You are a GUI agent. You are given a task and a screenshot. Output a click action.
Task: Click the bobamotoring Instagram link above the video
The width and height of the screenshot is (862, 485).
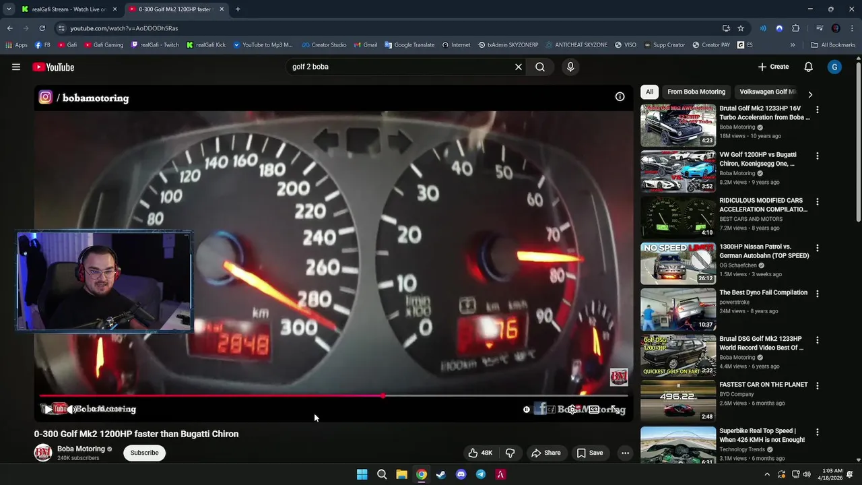coord(84,98)
